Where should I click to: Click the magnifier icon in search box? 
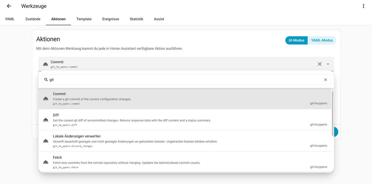[x=46, y=80]
